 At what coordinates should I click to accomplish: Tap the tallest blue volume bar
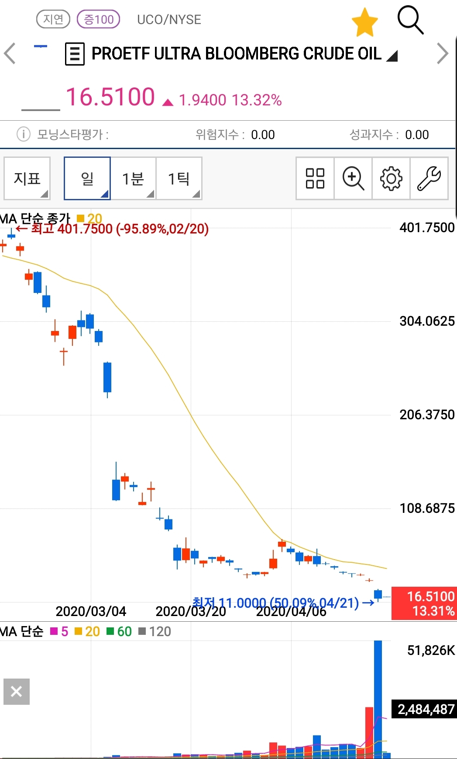click(378, 699)
